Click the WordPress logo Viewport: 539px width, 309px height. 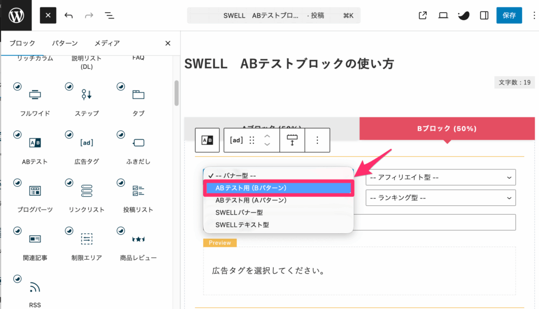pos(16,15)
